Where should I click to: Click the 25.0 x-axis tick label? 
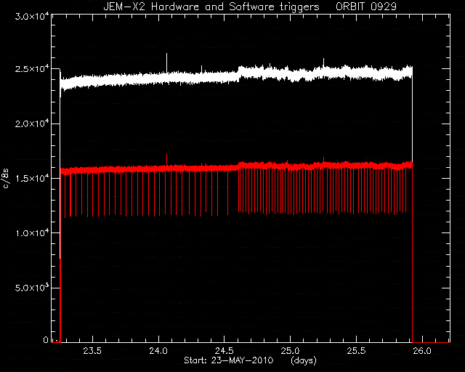pos(290,351)
